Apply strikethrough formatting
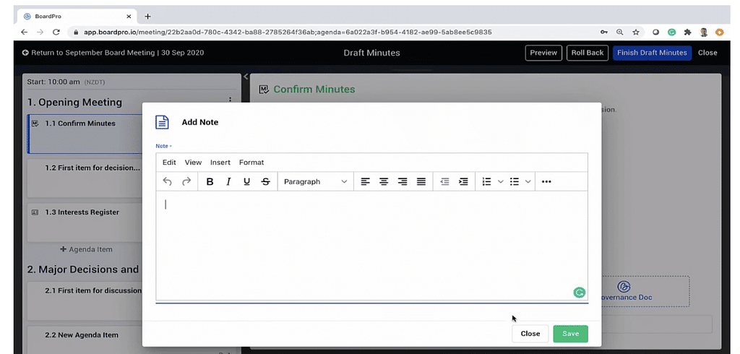This screenshot has height=354, width=740. click(x=266, y=181)
